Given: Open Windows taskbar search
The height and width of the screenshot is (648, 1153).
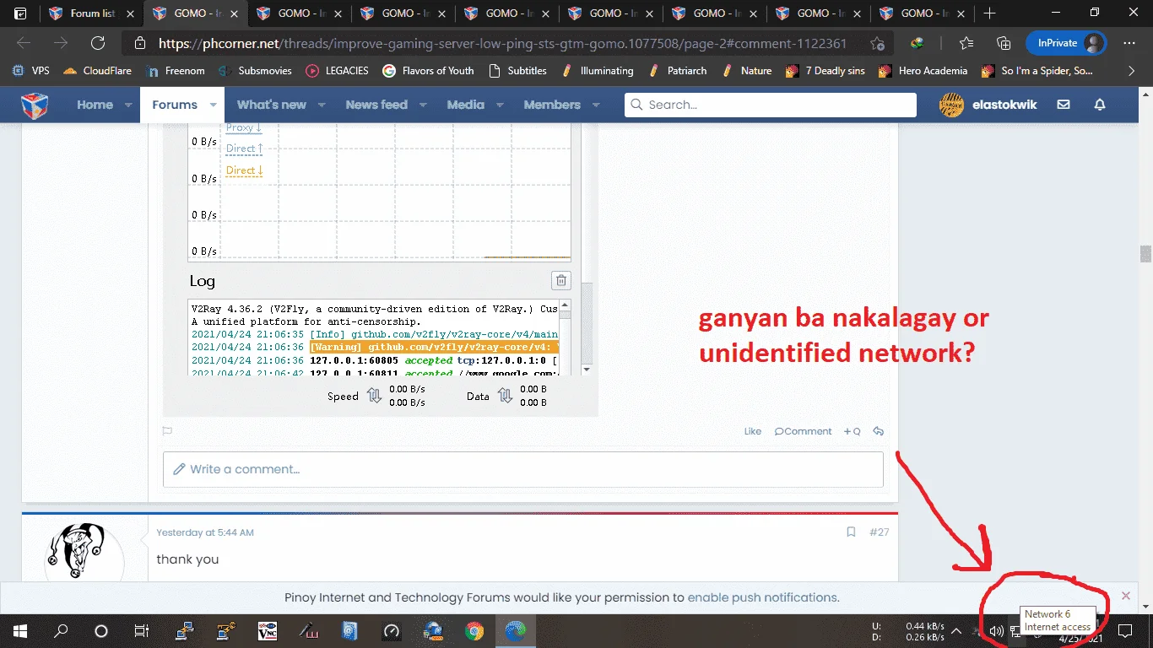Looking at the screenshot, I should pos(61,630).
